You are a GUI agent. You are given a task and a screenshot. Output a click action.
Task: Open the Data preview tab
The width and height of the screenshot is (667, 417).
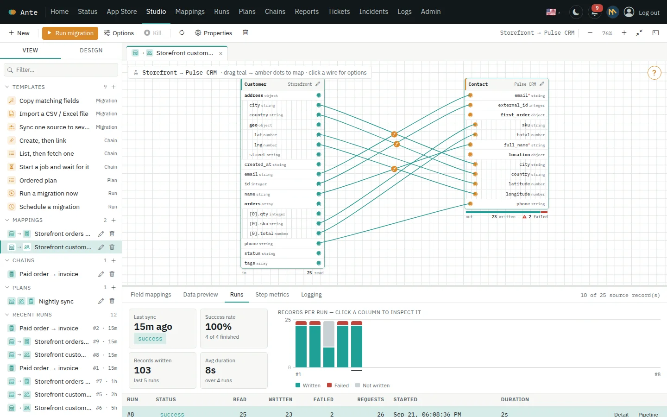point(201,294)
